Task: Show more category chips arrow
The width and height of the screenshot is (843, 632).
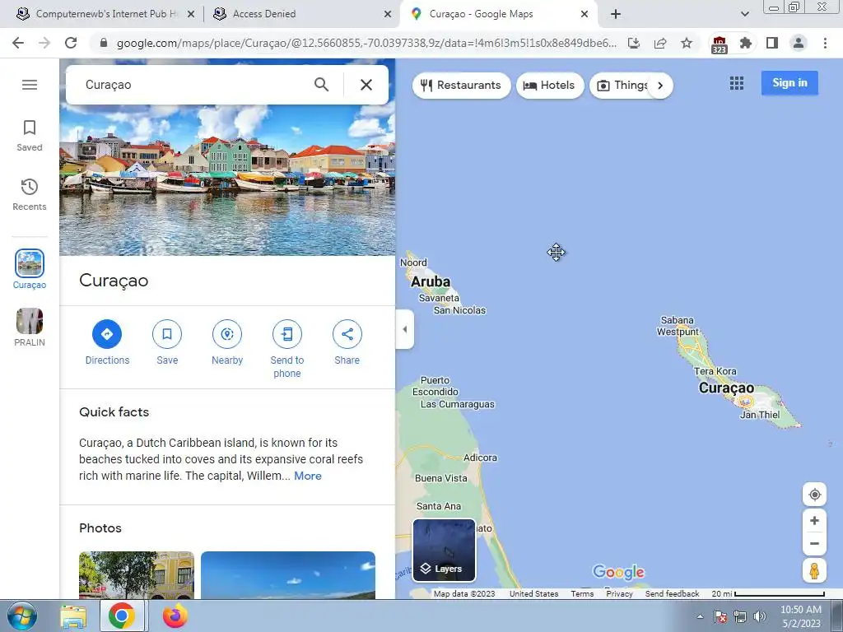Action: click(x=660, y=86)
